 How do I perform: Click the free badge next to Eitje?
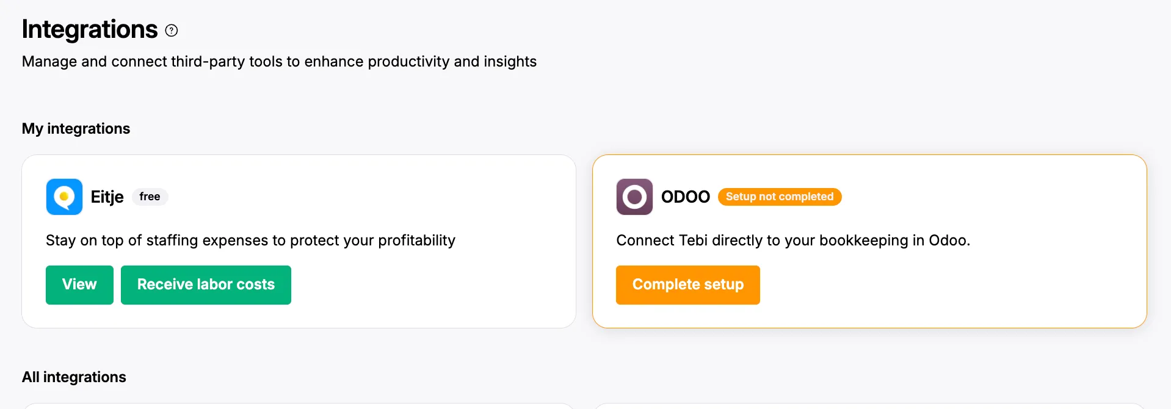coord(150,197)
